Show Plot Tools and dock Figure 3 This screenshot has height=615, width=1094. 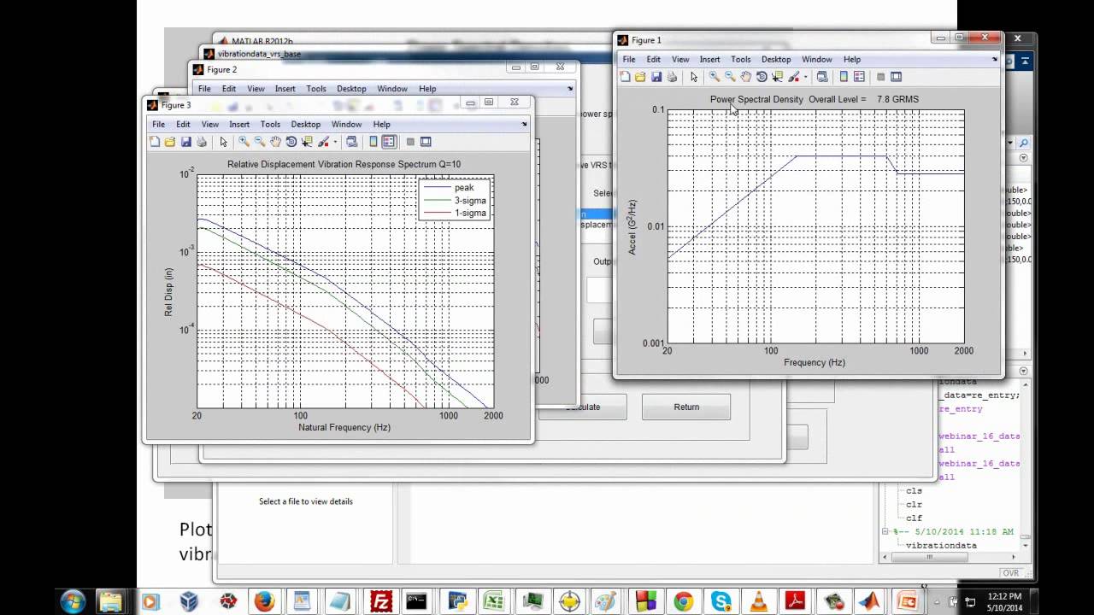coord(426,142)
